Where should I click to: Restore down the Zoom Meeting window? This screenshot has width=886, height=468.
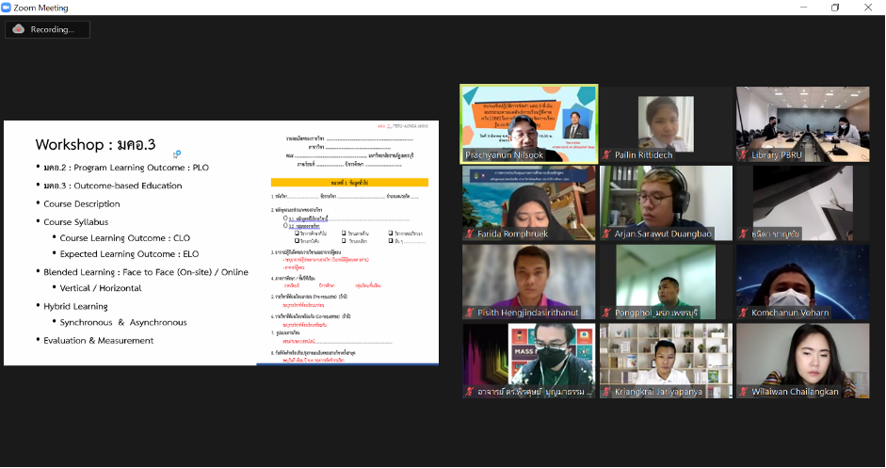tap(834, 8)
